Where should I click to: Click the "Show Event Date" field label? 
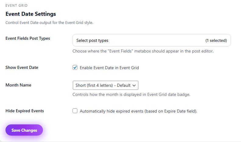tap(22, 67)
